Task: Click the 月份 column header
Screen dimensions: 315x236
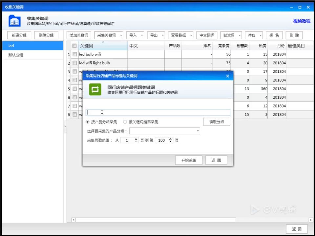Action: [277, 46]
